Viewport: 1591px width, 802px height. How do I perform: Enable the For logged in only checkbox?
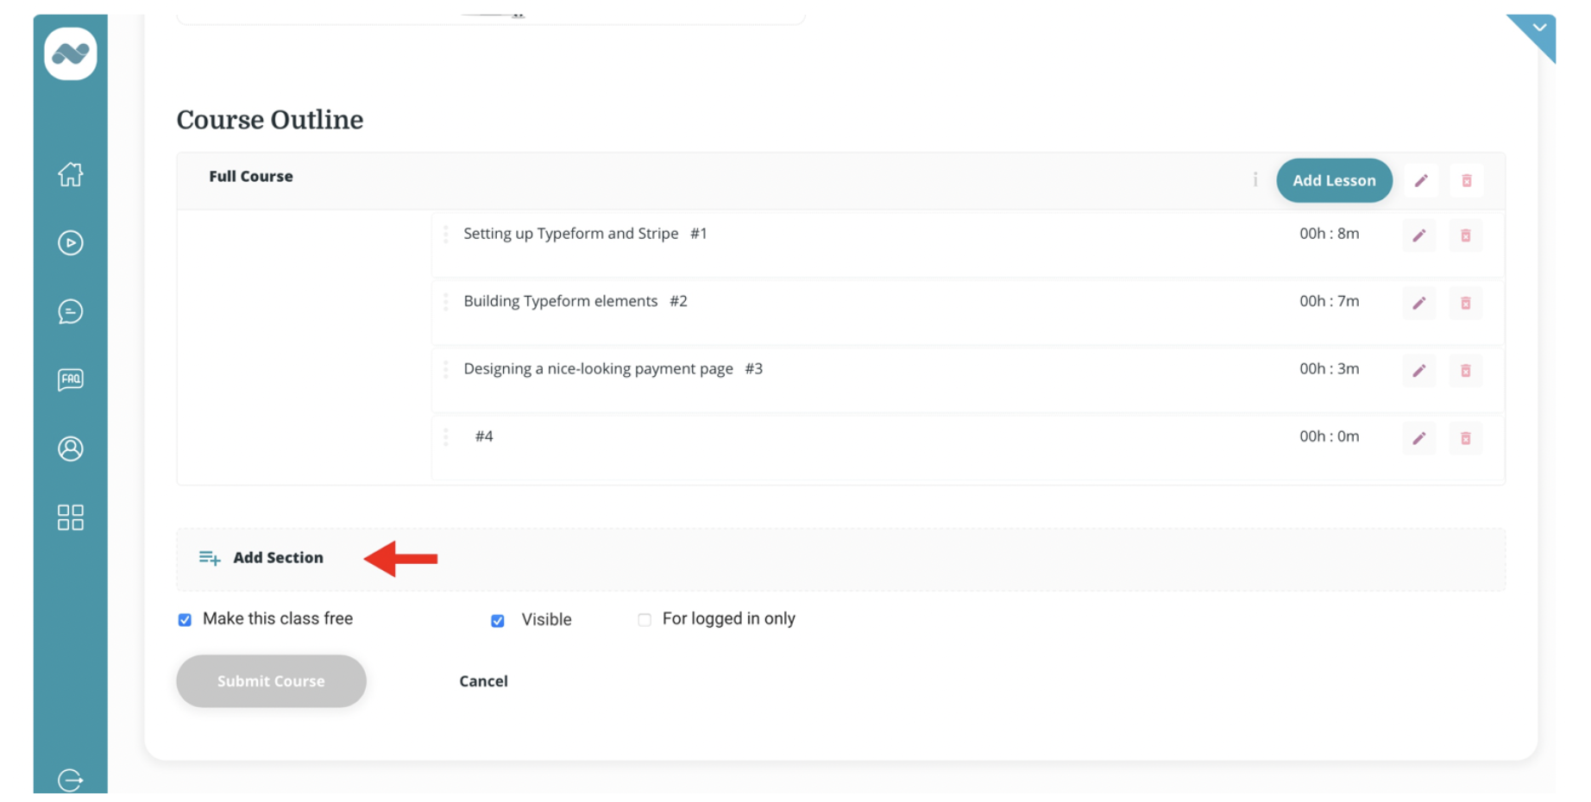click(645, 620)
